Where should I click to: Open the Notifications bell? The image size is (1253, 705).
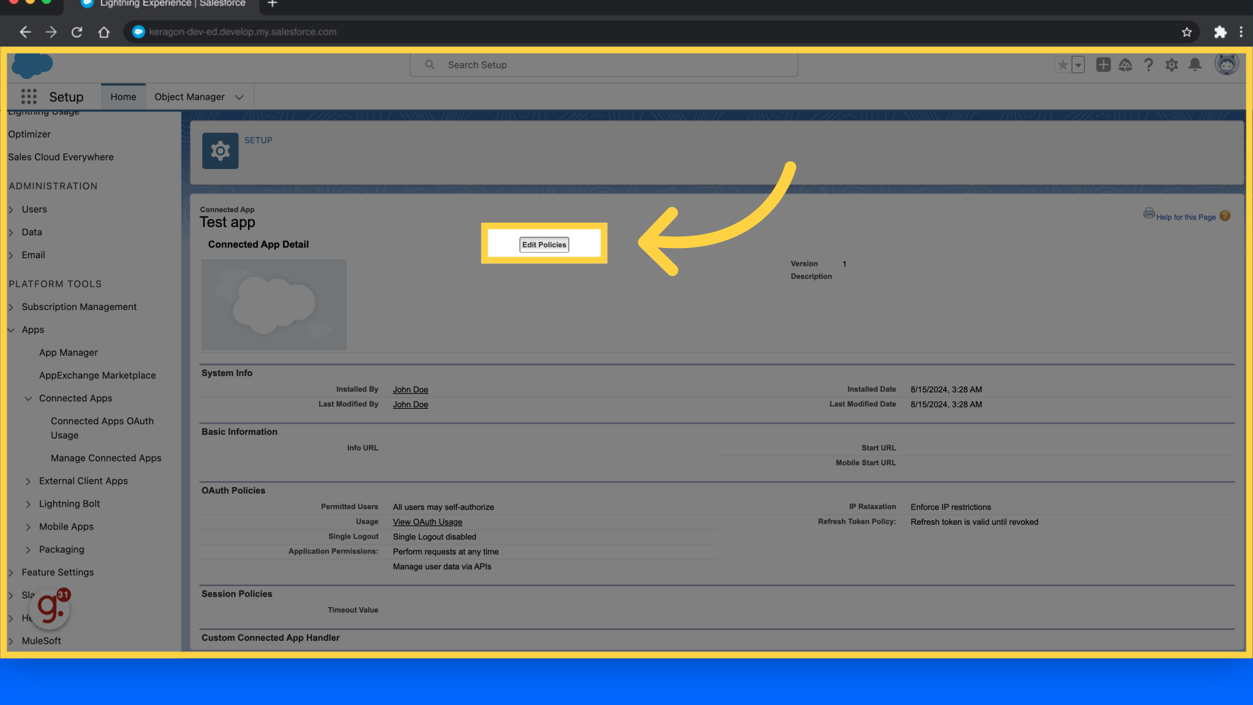[1195, 65]
